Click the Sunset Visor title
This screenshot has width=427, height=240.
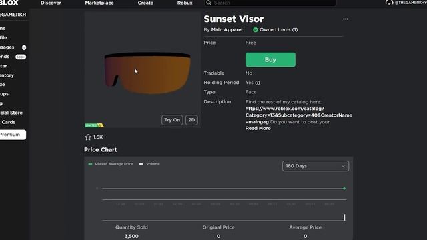[x=234, y=19]
